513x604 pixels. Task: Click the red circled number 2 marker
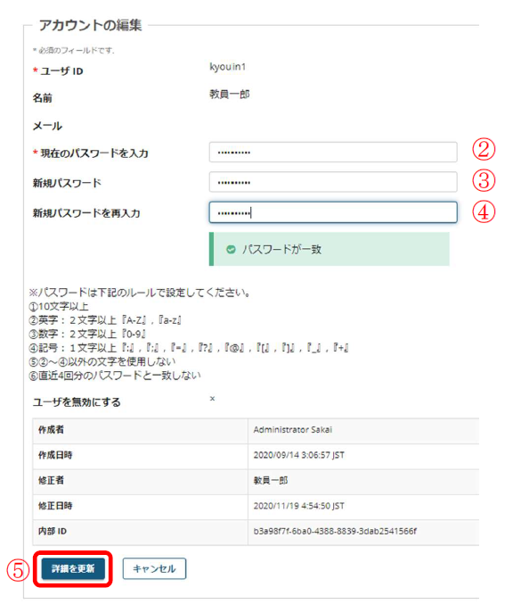484,150
